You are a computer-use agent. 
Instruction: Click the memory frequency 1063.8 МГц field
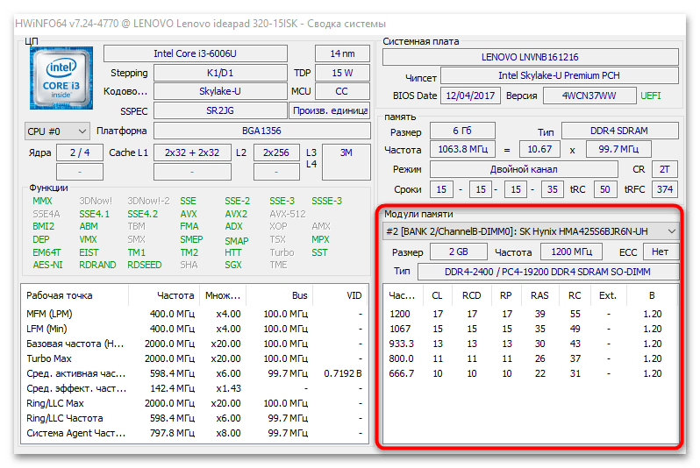pos(462,149)
